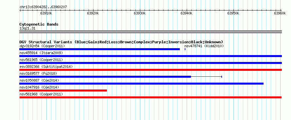Click the Cytogenetic Bands track title

click(x=39, y=24)
